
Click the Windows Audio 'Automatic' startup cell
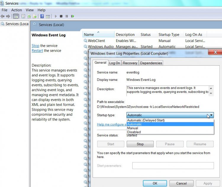click(167, 46)
